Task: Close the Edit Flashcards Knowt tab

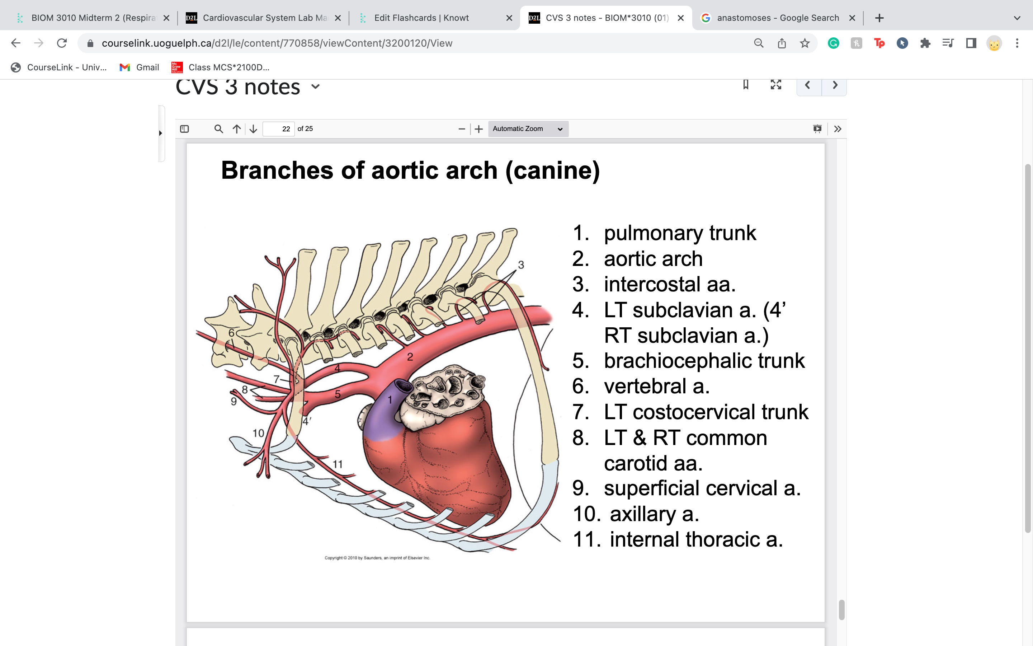Action: (509, 18)
